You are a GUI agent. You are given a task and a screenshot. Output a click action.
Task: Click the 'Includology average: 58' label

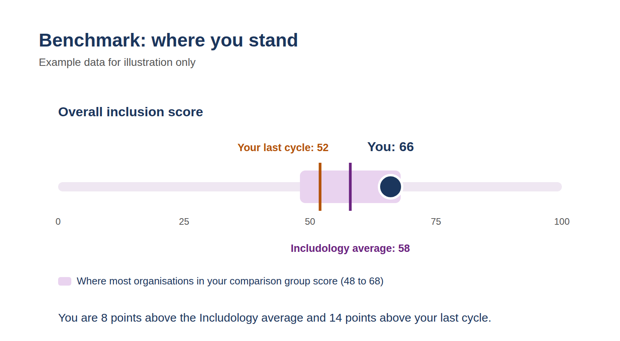coord(350,248)
